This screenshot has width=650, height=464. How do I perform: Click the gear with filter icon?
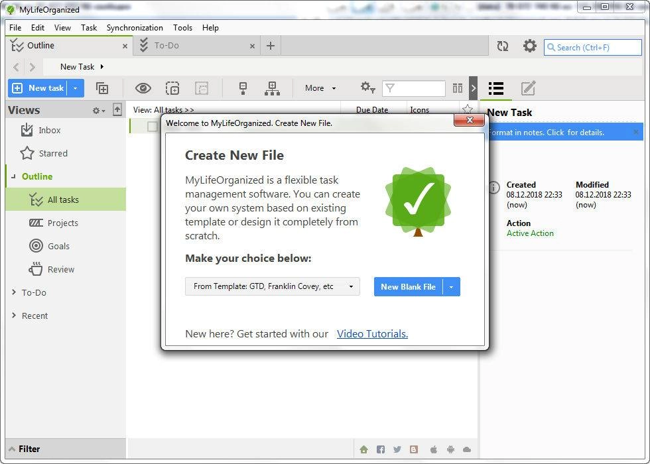click(x=367, y=87)
